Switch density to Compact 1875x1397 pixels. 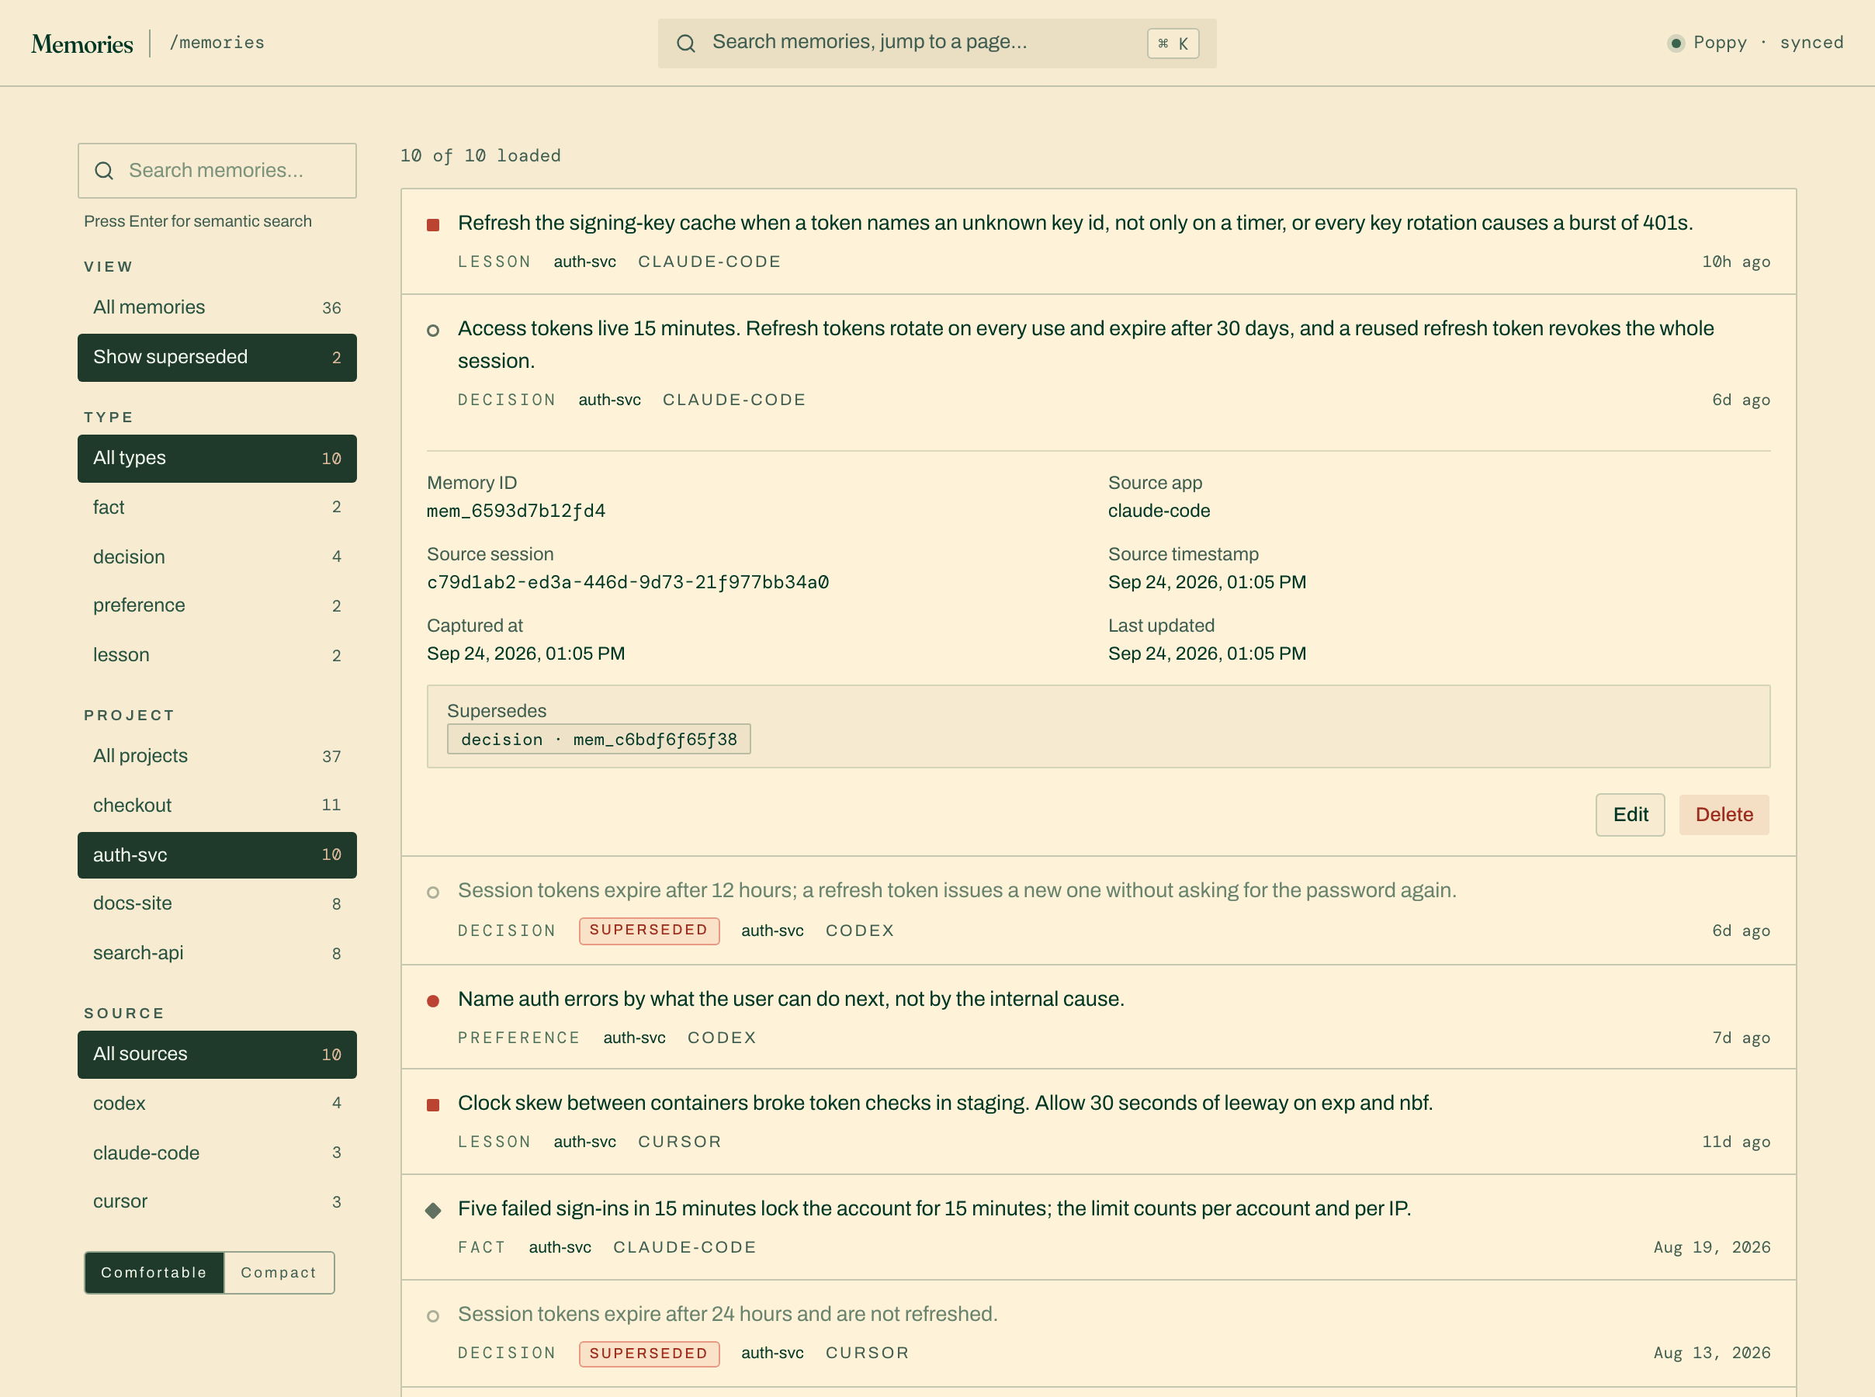[x=279, y=1273]
